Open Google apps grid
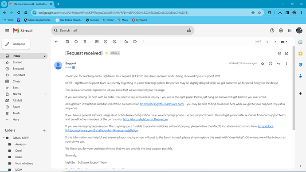This screenshot has width=306, height=172. [x=290, y=31]
